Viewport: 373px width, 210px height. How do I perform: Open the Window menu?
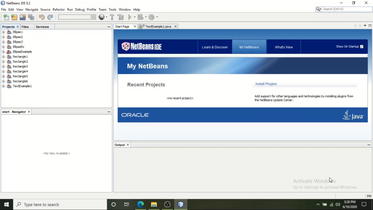tap(125, 10)
